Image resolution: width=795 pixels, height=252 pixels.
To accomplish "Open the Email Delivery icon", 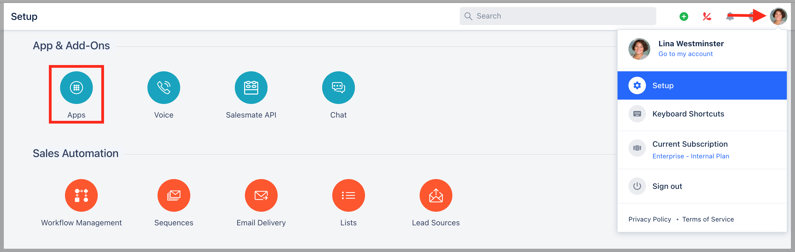I will click(x=261, y=195).
